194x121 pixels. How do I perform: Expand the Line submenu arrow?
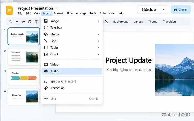coord(98,41)
